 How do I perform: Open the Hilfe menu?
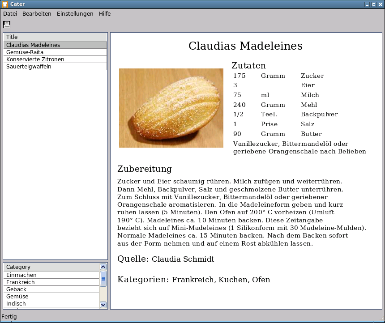pyautogui.click(x=105, y=14)
